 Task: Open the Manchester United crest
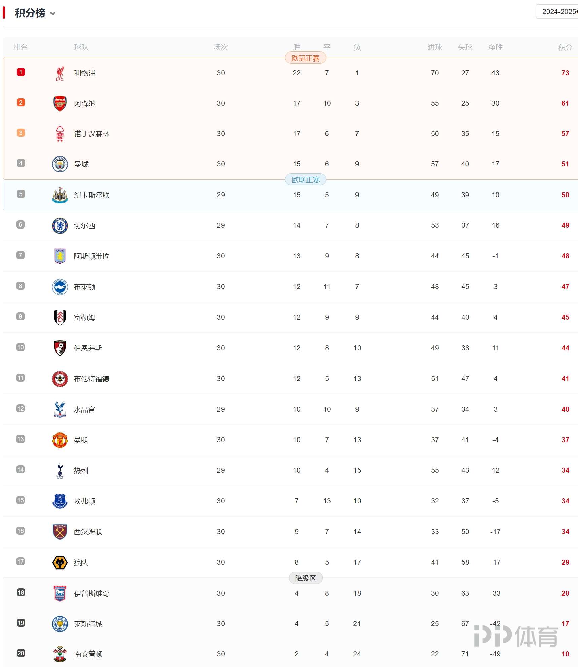60,440
